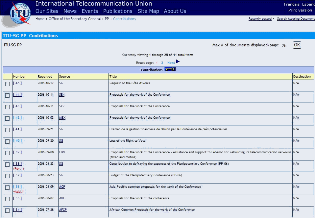Click the Contributions breadcrumb link
This screenshot has width=315, height=218.
(x=124, y=19)
